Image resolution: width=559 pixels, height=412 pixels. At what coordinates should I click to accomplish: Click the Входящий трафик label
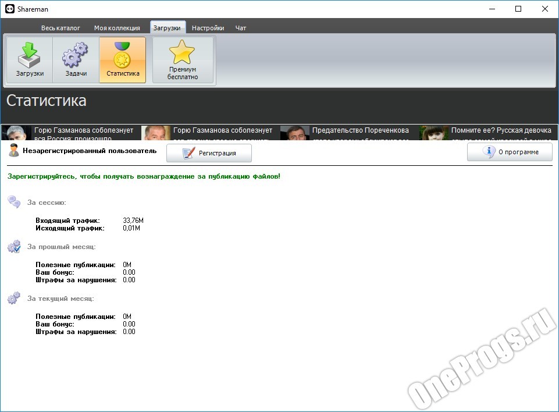tap(67, 221)
